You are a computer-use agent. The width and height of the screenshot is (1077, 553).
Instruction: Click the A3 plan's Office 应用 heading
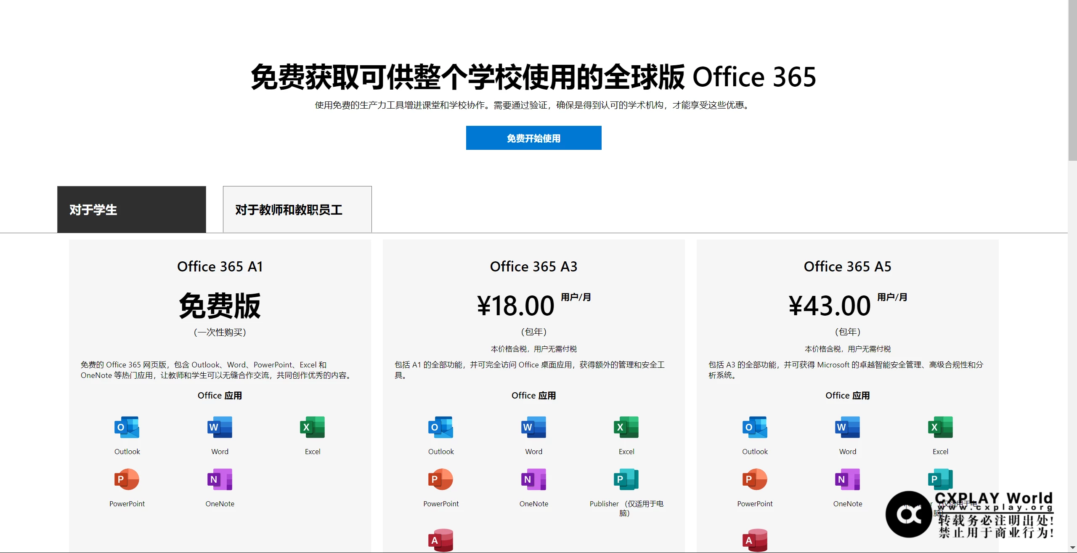[x=533, y=396]
